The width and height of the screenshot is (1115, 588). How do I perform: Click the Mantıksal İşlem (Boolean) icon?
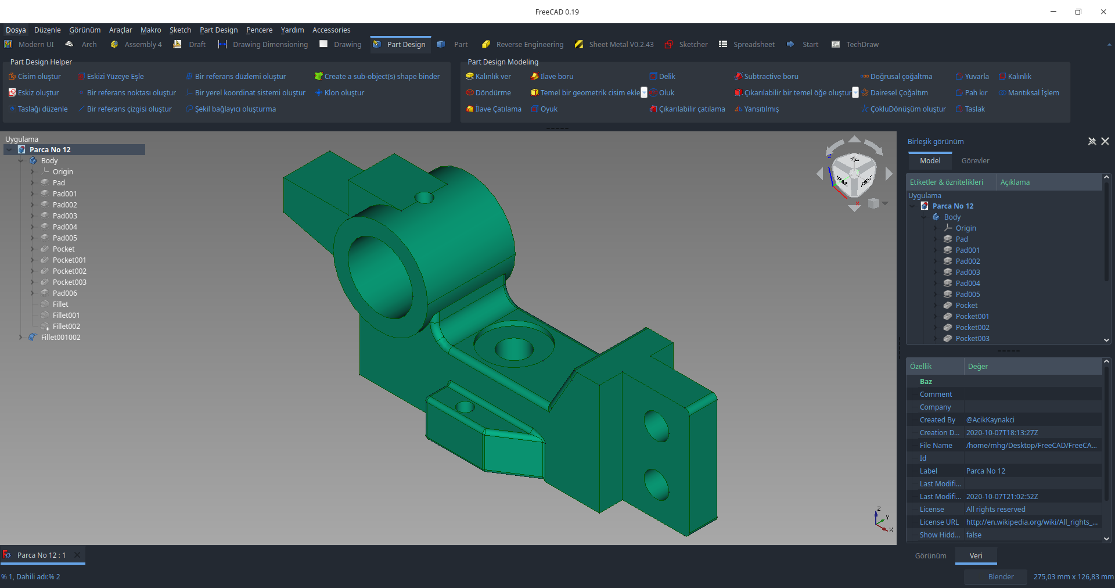1002,93
